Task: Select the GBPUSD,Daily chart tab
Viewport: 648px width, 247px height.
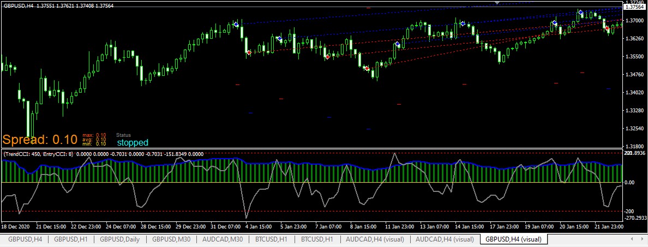Action: 120,239
